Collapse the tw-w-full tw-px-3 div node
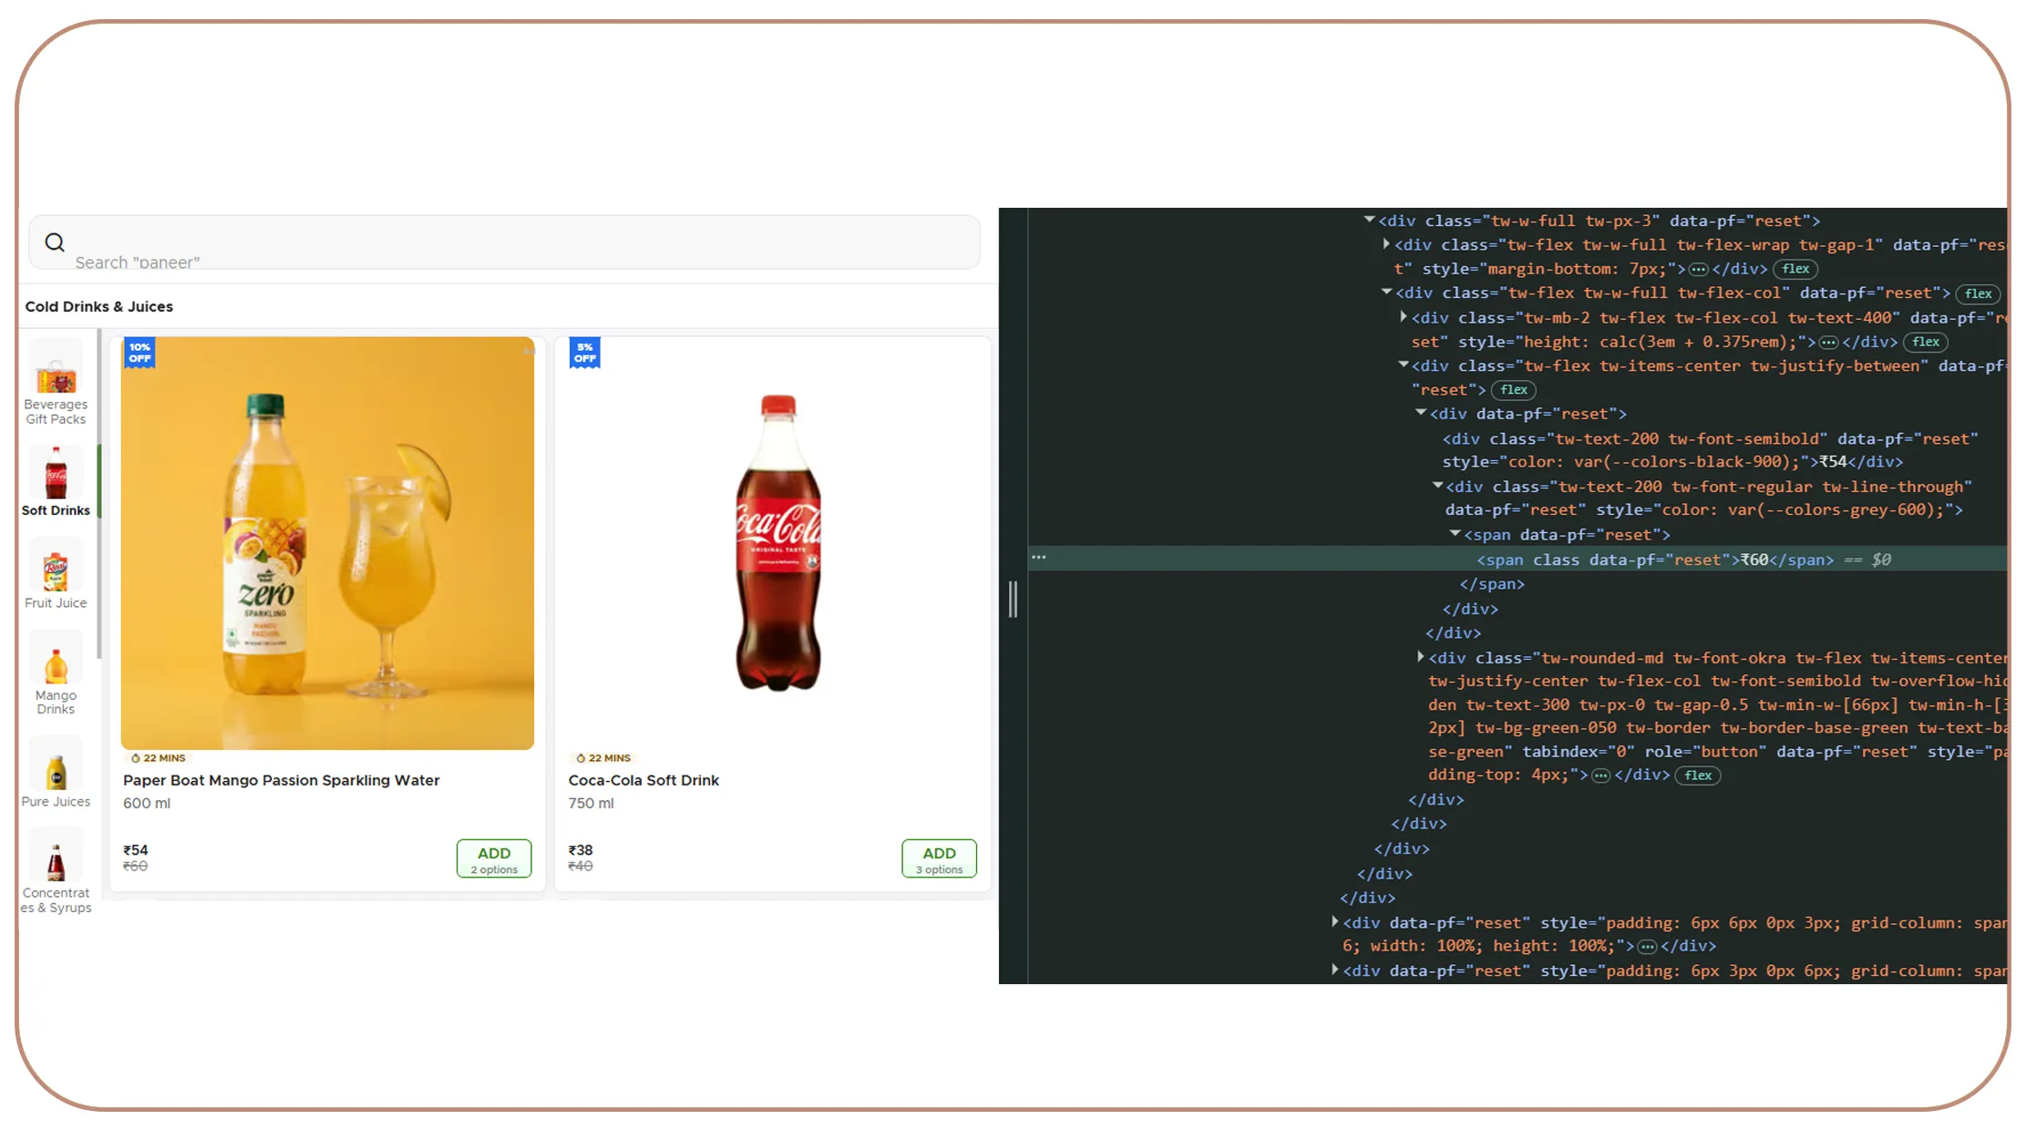The width and height of the screenshot is (2026, 1130). click(x=1369, y=220)
